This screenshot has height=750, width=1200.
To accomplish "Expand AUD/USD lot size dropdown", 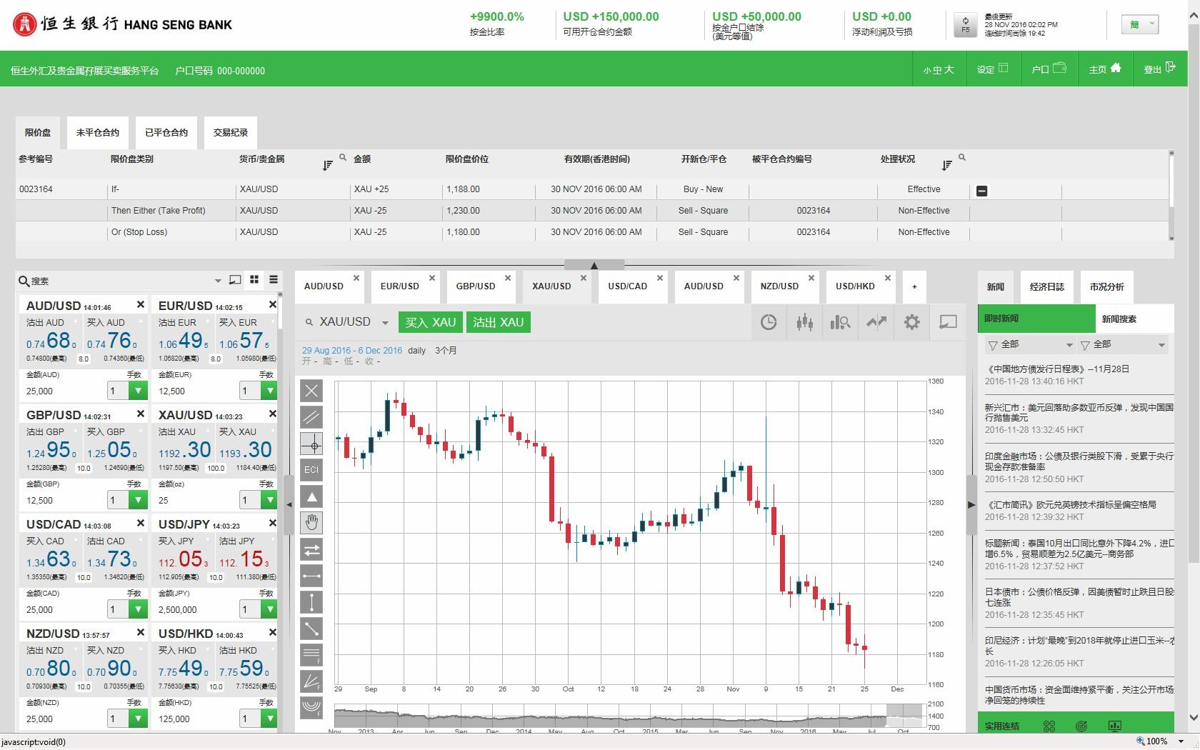I will tap(138, 391).
